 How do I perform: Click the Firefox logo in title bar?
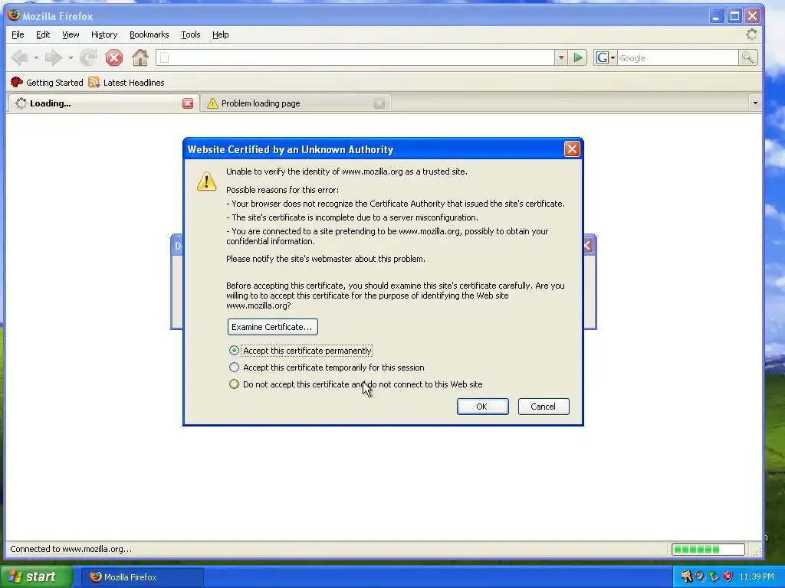14,15
